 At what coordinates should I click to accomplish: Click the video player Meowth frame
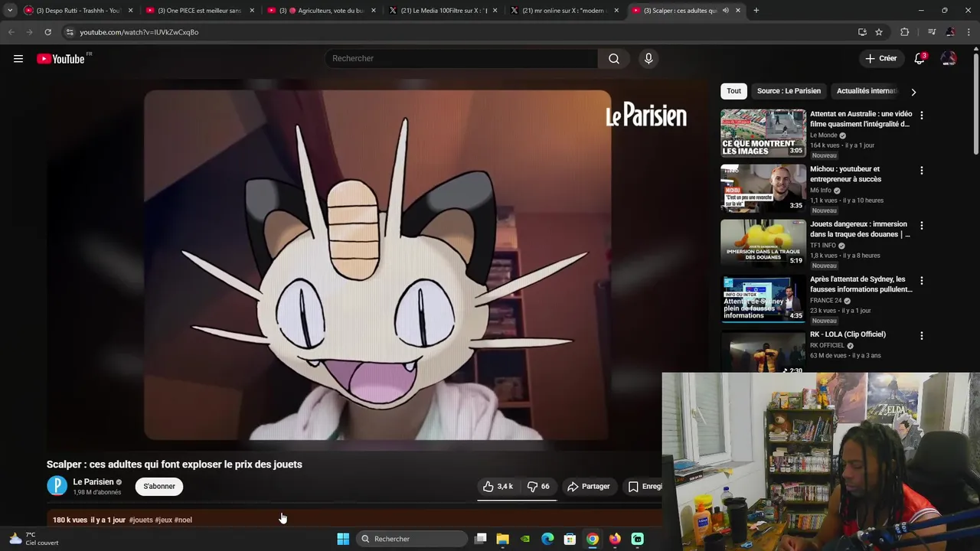tap(377, 266)
